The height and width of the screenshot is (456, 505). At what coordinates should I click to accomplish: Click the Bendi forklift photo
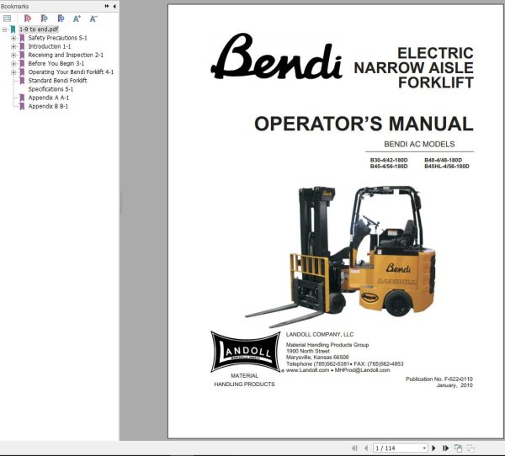tap(340, 257)
